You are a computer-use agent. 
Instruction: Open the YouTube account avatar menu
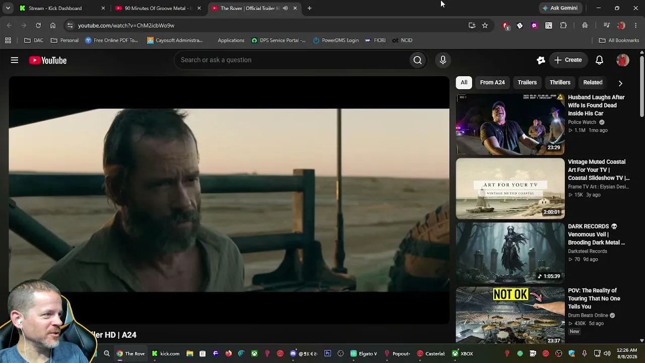point(623,60)
